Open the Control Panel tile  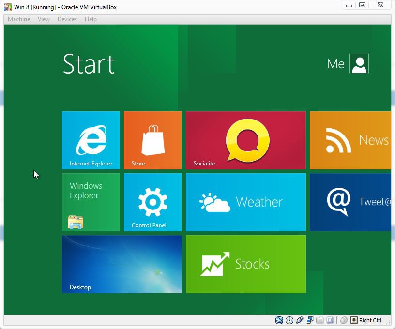[x=153, y=202]
